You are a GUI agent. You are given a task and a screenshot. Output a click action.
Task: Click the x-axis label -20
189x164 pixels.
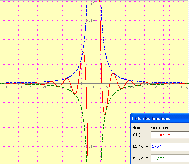pos(44,87)
